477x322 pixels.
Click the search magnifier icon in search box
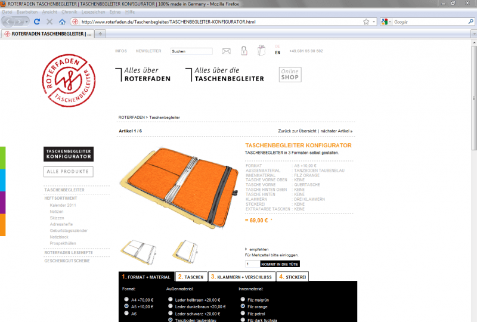pyautogui.click(x=470, y=21)
